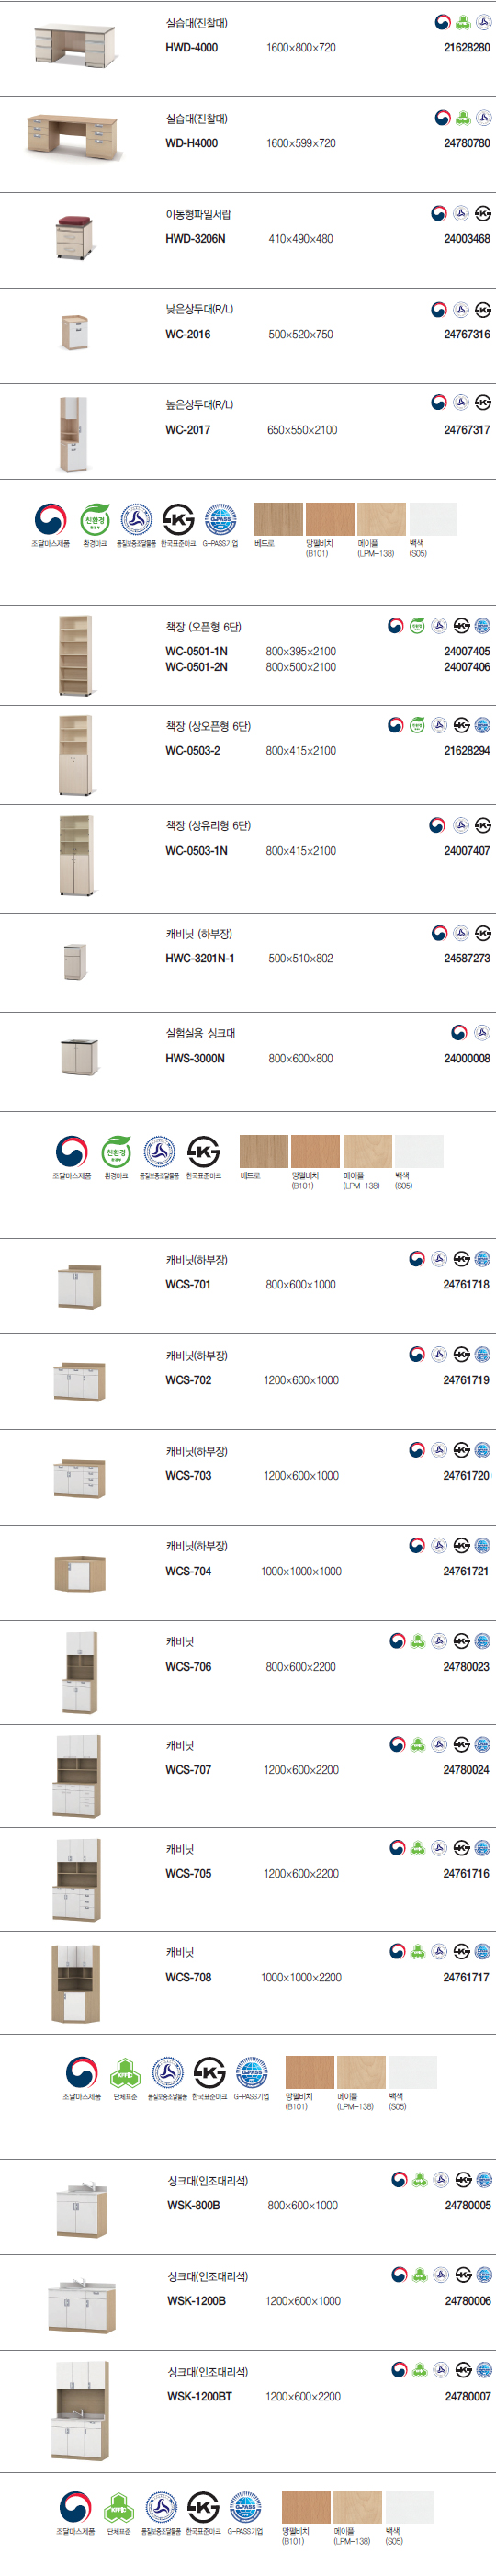Click the WC-0501-2N model name

point(196,667)
